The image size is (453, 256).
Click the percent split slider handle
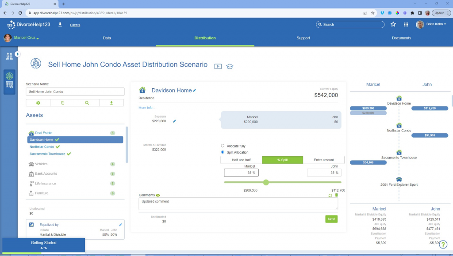[x=266, y=182]
